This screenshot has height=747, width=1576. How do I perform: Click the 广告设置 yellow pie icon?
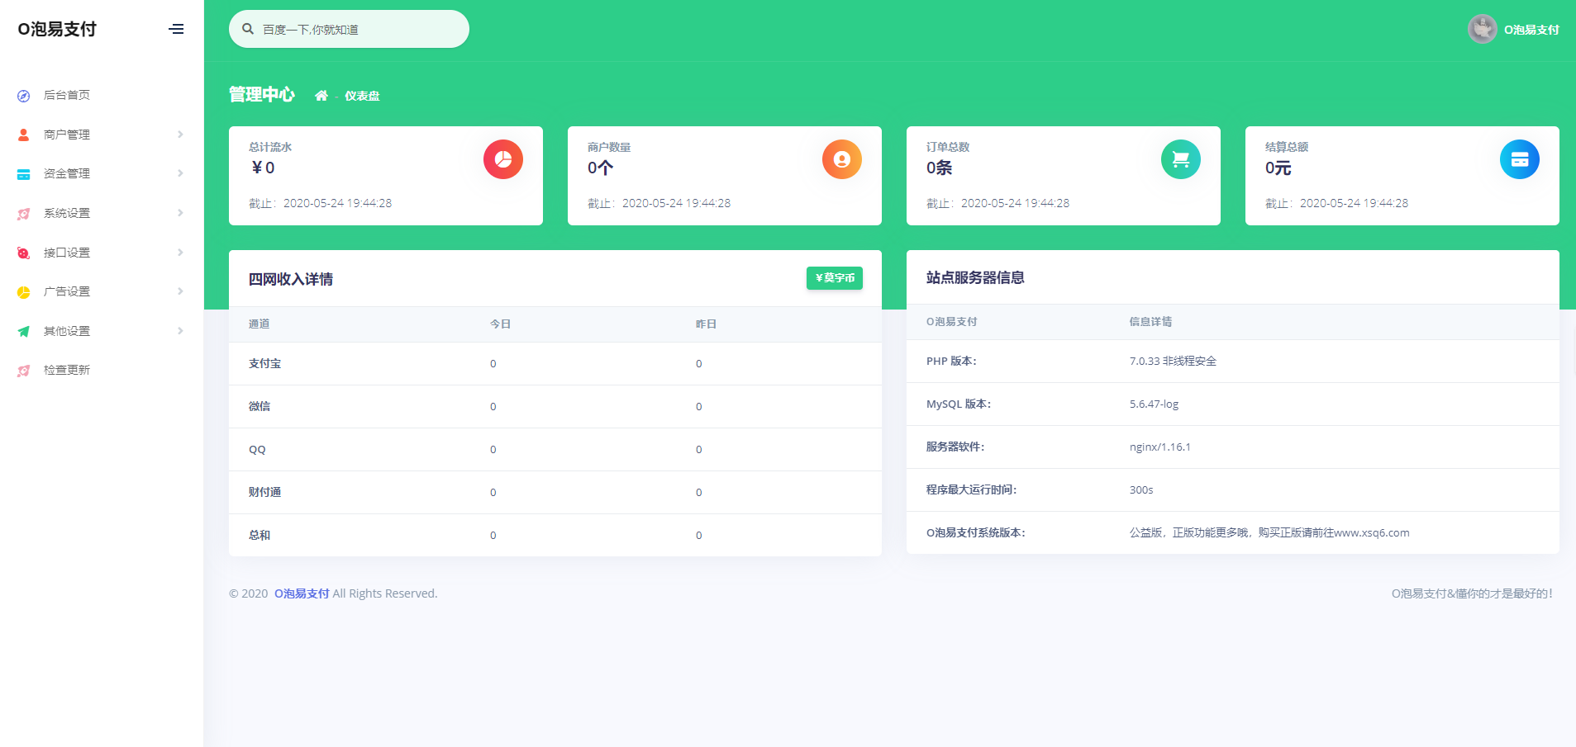24,292
